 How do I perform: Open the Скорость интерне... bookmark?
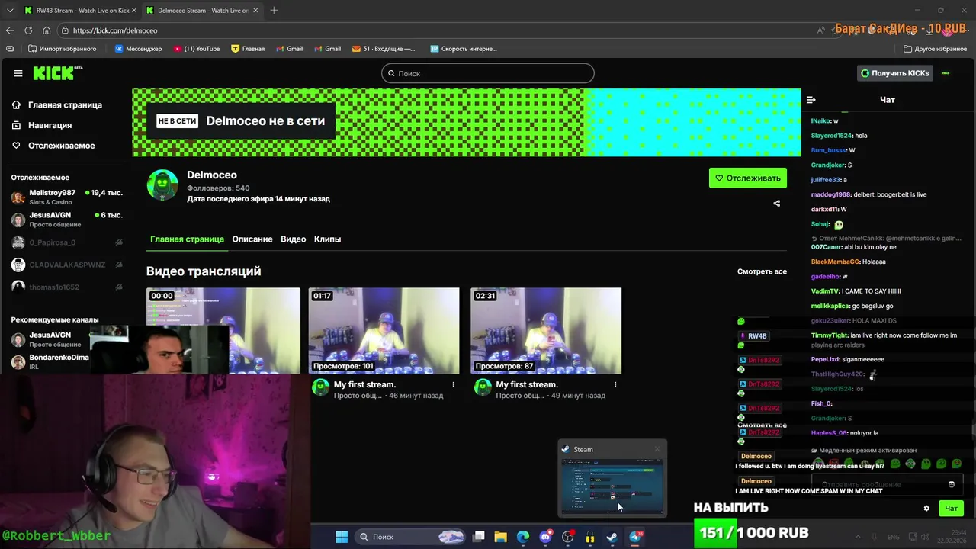464,49
